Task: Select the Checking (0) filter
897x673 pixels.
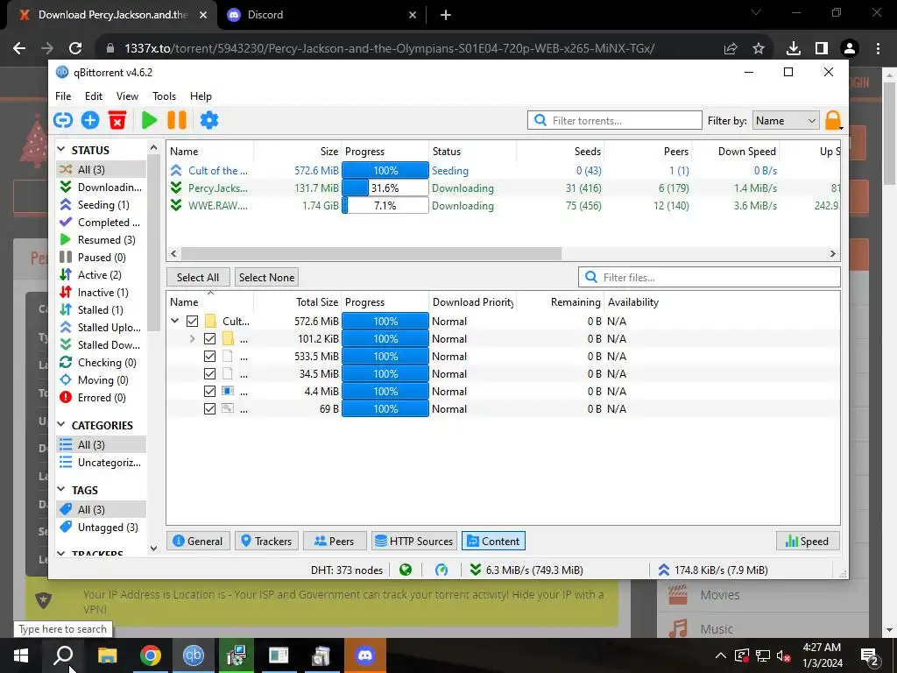Action: (102, 362)
